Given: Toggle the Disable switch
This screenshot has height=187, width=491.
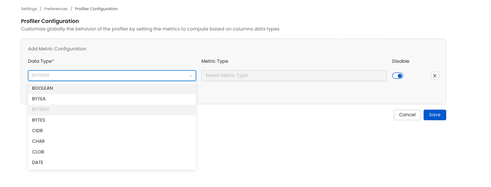Looking at the screenshot, I should pos(397,76).
